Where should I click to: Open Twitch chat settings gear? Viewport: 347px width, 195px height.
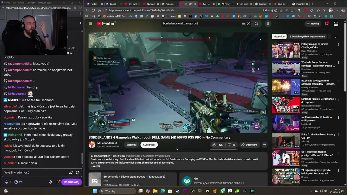(57, 182)
